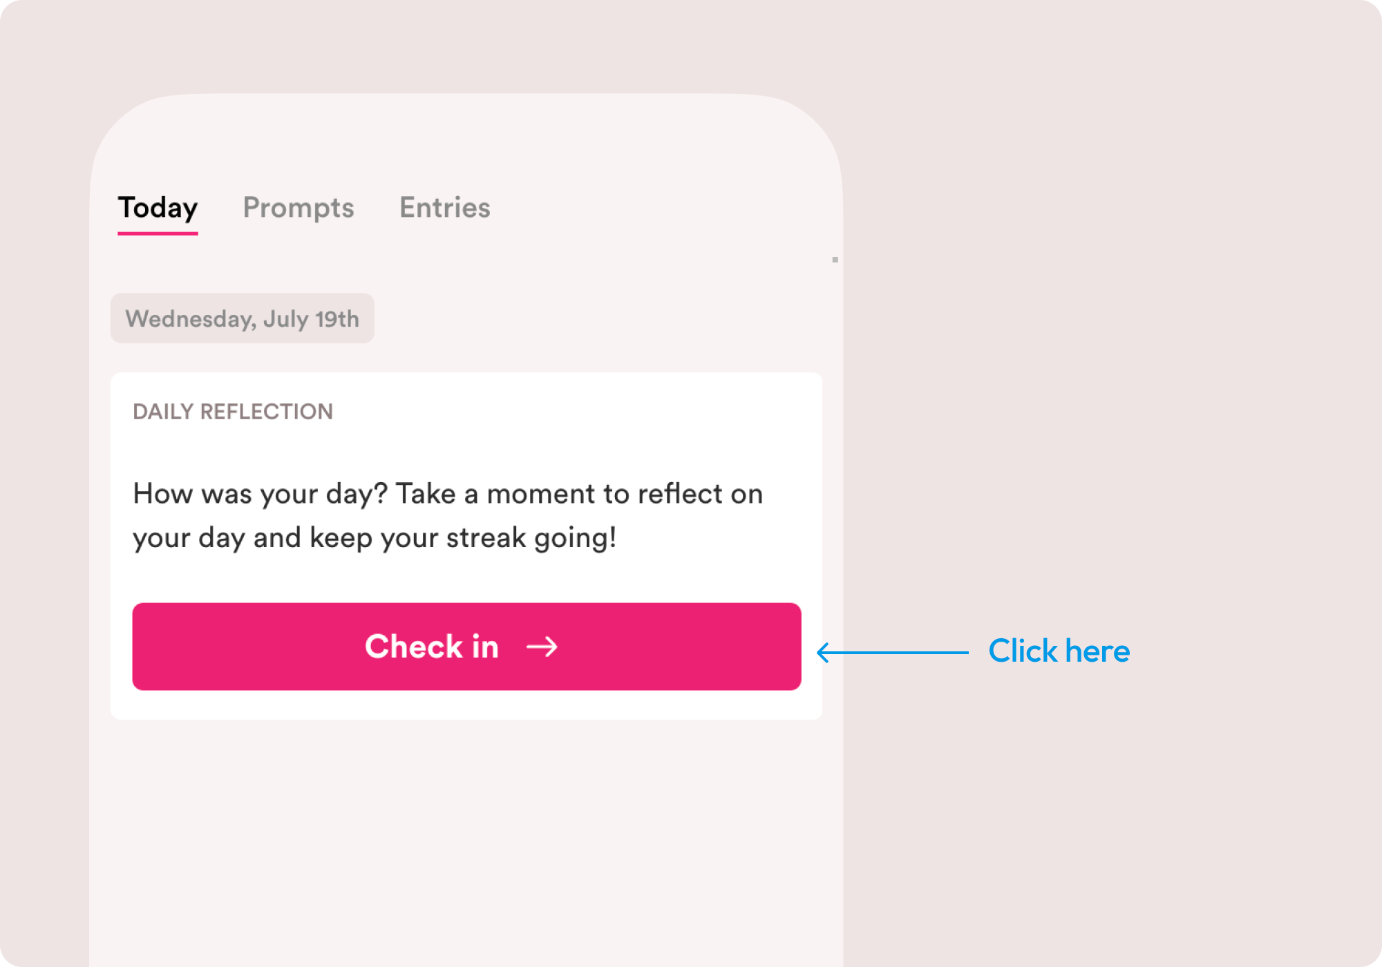Switch to the Today tab
1382x967 pixels.
coord(158,208)
